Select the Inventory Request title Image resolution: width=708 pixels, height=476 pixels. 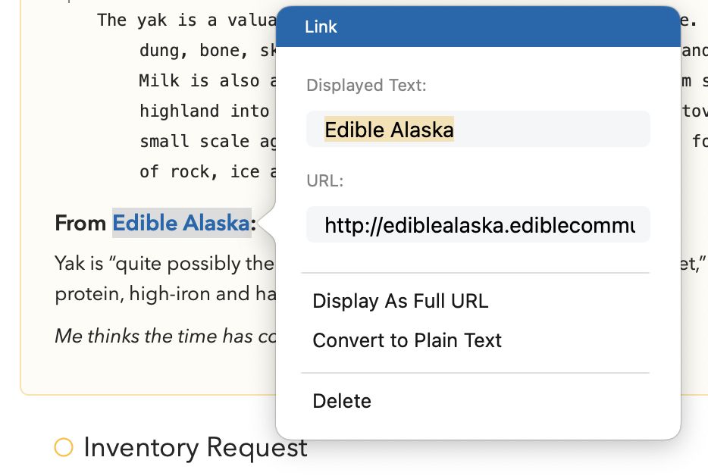coord(196,447)
